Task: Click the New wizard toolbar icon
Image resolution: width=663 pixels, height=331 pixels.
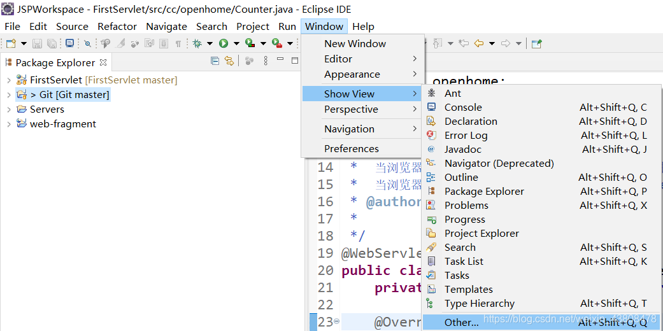Action: tap(11, 43)
